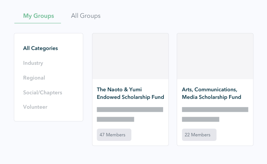Select All Categories filter
267x164 pixels.
click(x=40, y=48)
